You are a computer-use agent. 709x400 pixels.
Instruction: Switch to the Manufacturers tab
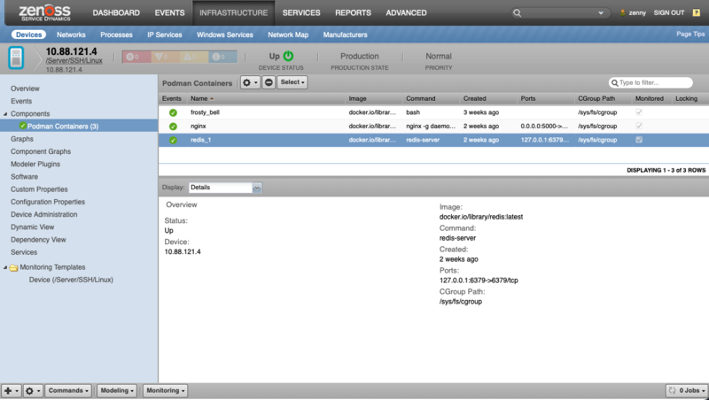coord(345,35)
